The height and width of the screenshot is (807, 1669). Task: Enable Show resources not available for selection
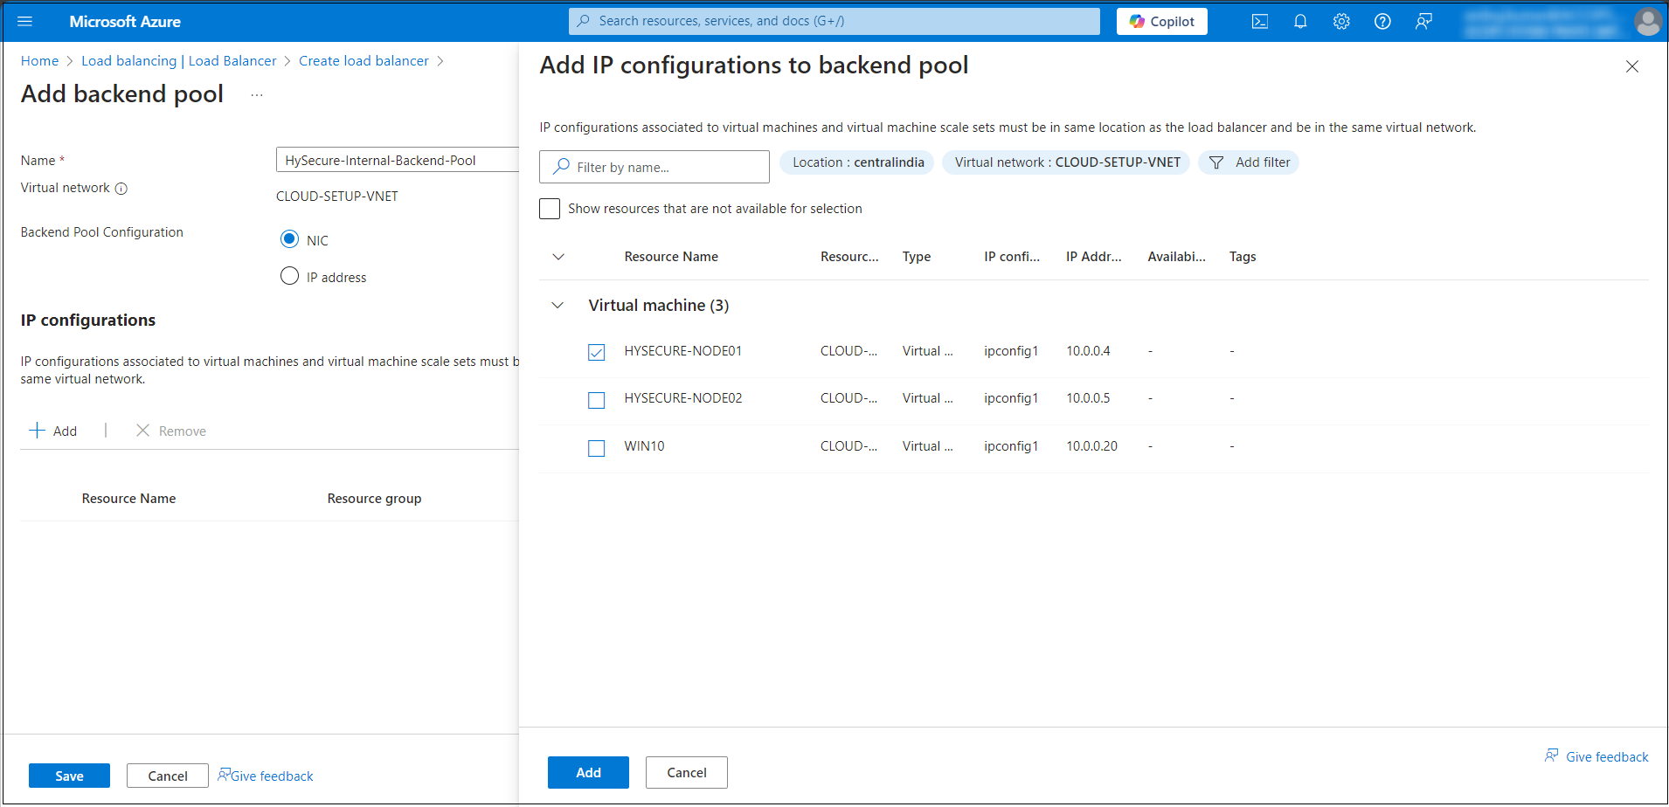click(x=550, y=209)
